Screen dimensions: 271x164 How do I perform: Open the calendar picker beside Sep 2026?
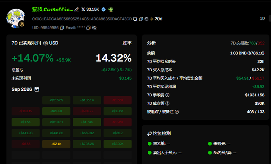click(37, 89)
